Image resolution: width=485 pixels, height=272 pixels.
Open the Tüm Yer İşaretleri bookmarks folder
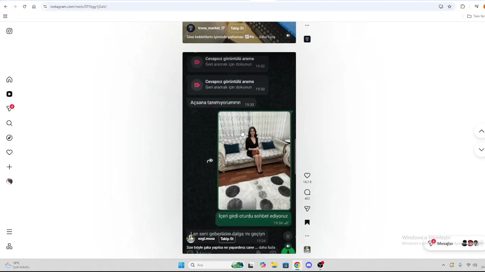(x=476, y=16)
